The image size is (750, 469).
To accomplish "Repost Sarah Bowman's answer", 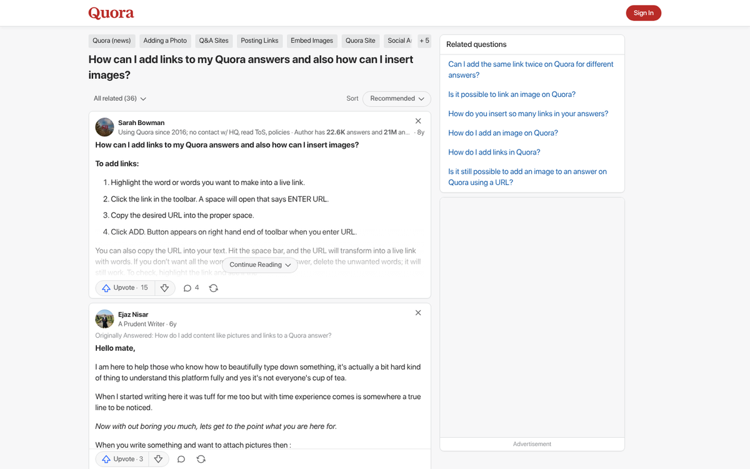I will (213, 288).
